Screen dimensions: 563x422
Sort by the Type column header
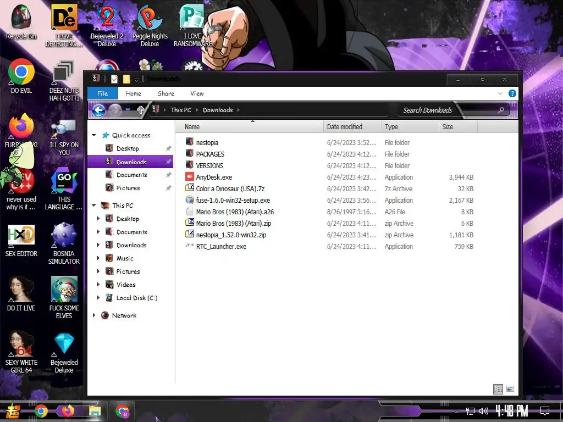click(410, 127)
